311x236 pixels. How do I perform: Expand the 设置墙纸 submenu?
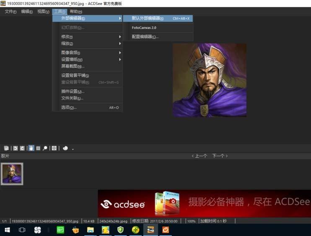pyautogui.click(x=87, y=59)
